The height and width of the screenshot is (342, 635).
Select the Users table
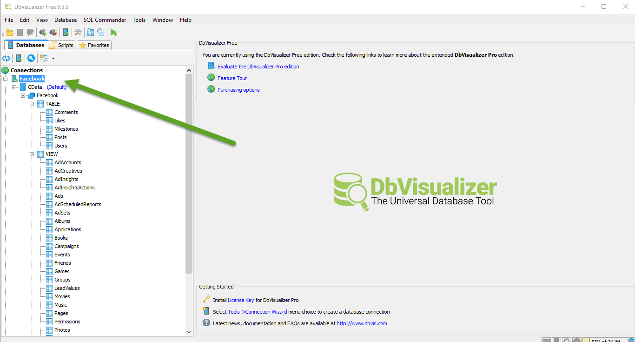pos(61,146)
